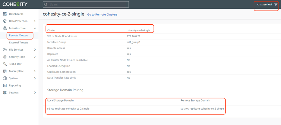Select the cohesity-ce-2-single Cluster value
This screenshot has width=281, height=125.
coord(138,30)
